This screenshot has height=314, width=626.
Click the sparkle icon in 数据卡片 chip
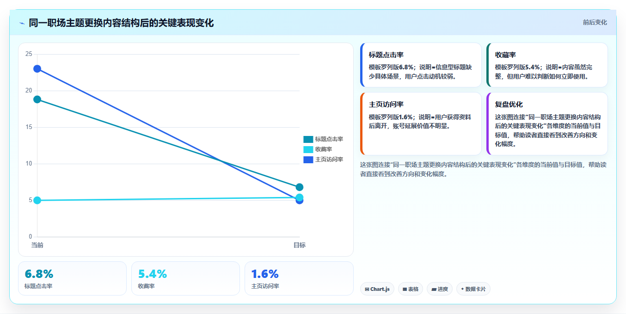pyautogui.click(x=462, y=289)
